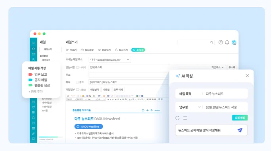Click 임시저장 in the mail toolbar
The image size is (271, 151).
pyautogui.click(x=87, y=50)
